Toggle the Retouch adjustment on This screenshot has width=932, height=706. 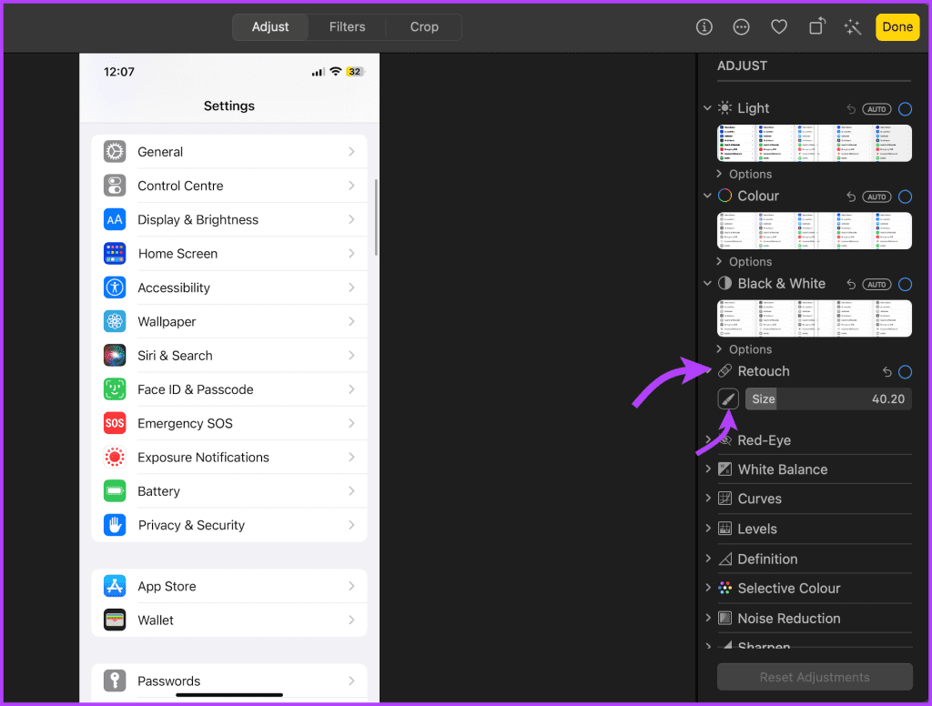905,371
